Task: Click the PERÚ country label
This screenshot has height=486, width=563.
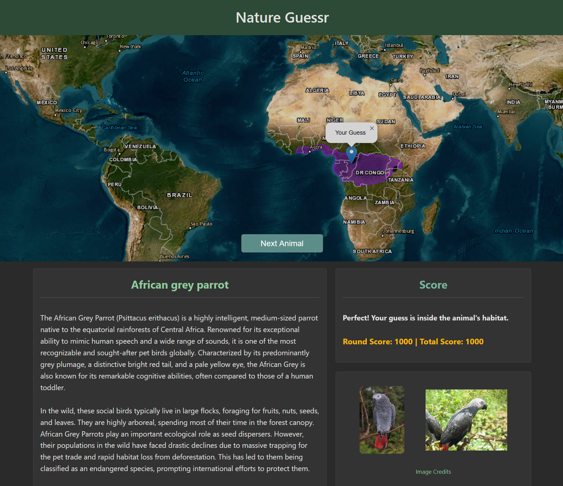Action: (115, 184)
